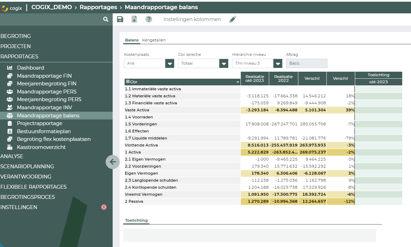
Task: Select the Balans tab
Action: pyautogui.click(x=132, y=40)
